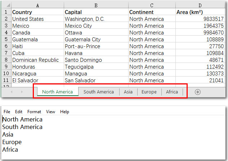The image size is (228, 161).
Task: Select the area value 108889
Action: tap(200, 39)
